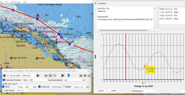This screenshot has height=95, width=185.
Task: Open the forecast date and time dropdown
Action: (21, 76)
